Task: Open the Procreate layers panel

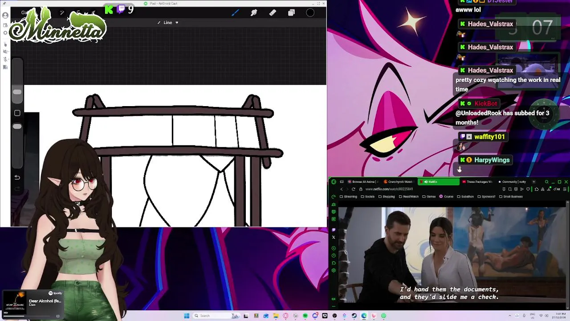Action: (291, 12)
